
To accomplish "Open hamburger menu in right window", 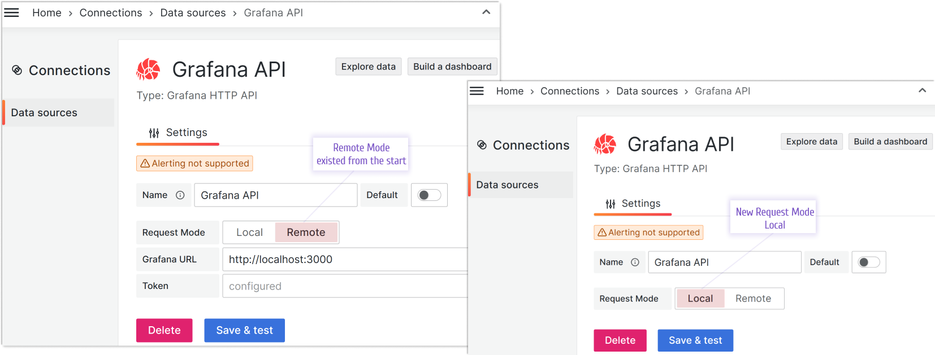I will click(477, 91).
